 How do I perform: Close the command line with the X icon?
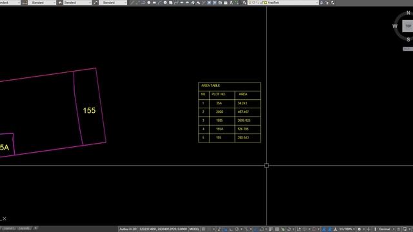click(x=5, y=218)
